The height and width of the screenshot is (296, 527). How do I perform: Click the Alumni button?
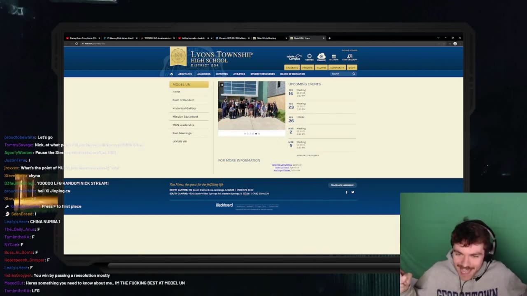pos(322,67)
